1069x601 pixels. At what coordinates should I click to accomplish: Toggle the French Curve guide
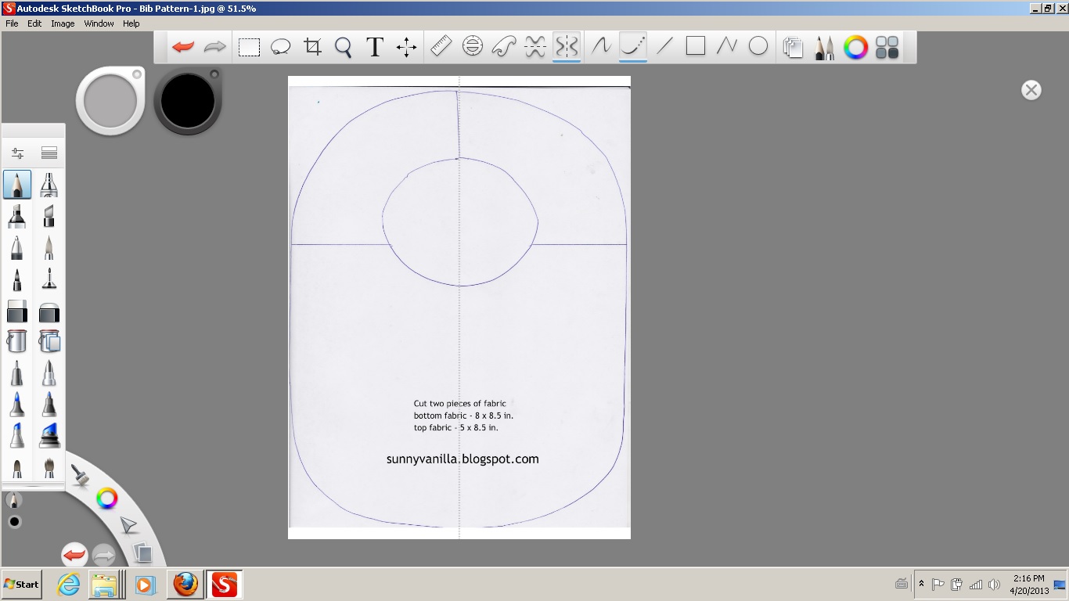click(503, 47)
